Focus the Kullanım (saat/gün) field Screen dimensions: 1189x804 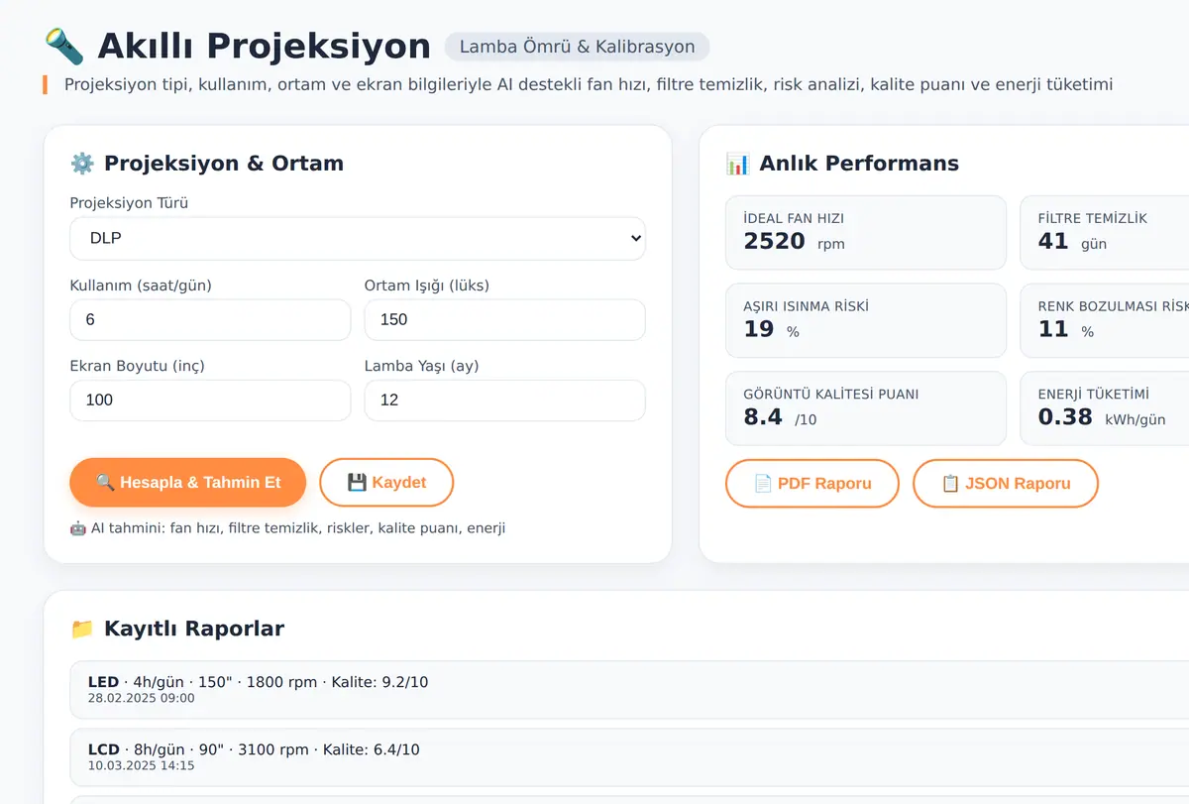210,320
